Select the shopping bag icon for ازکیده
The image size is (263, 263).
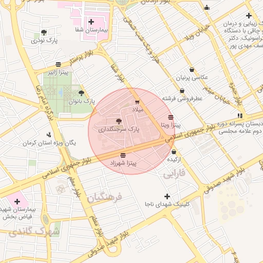[174, 152]
